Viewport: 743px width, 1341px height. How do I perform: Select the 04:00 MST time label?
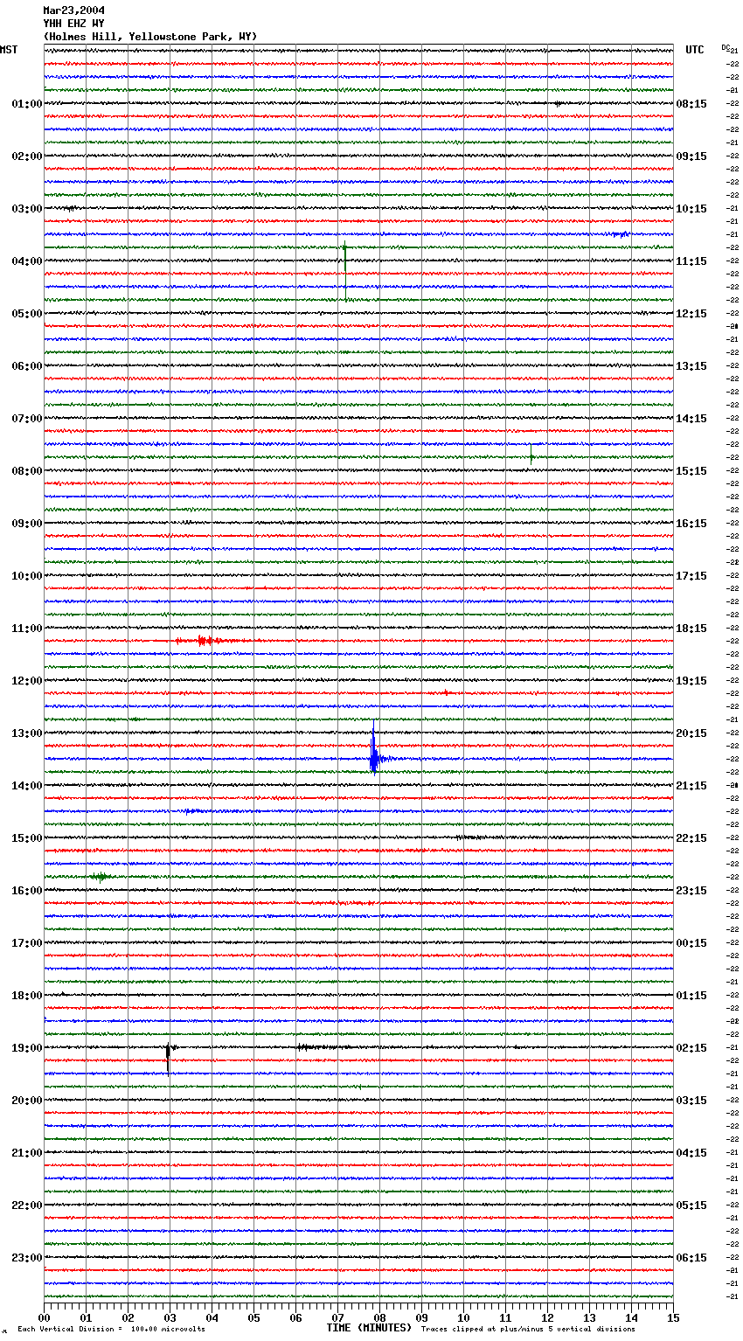click(27, 261)
